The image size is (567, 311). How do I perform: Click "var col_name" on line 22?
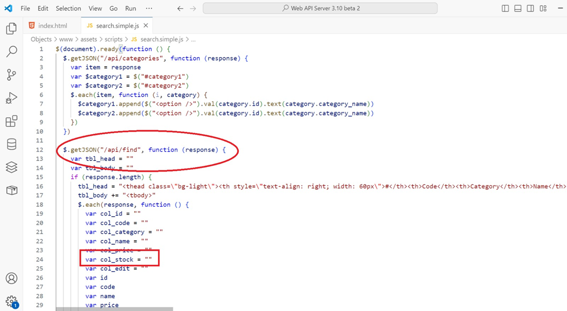[107, 241]
